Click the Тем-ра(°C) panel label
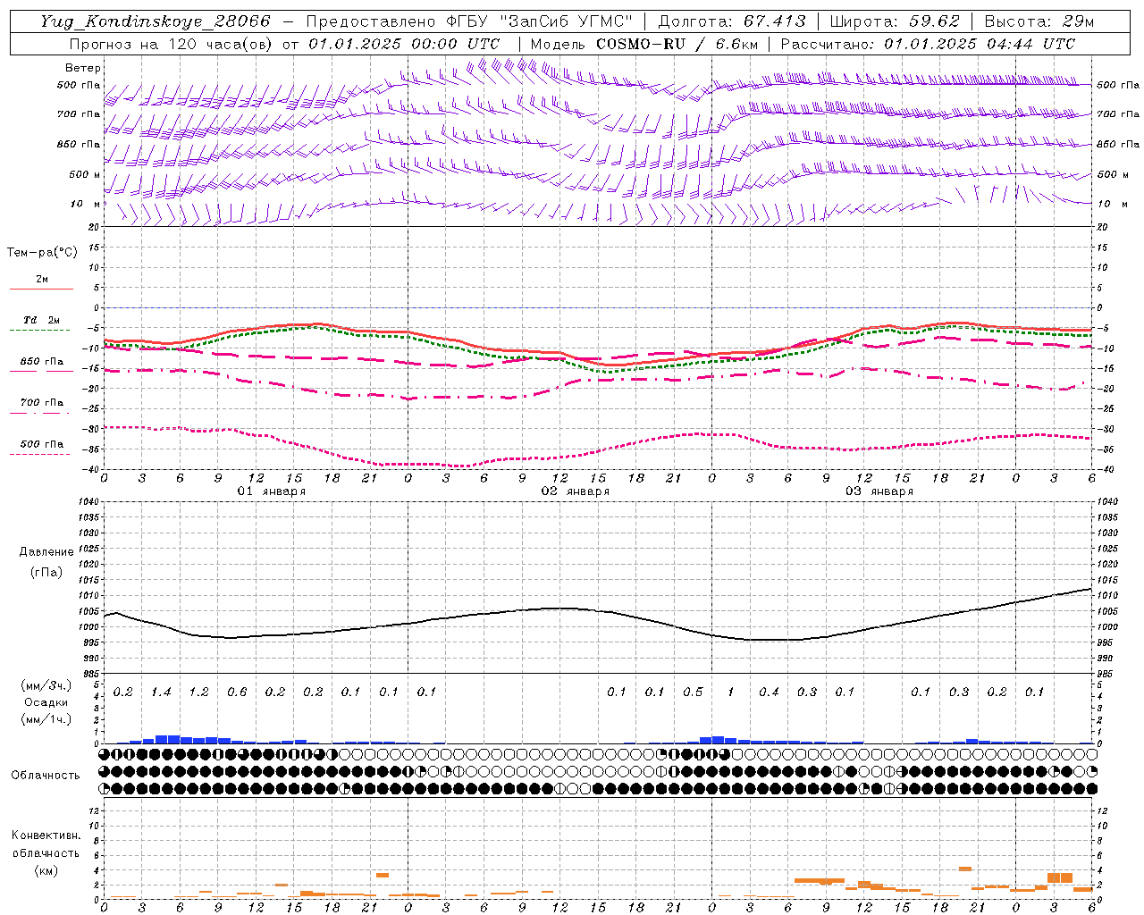 (42, 253)
